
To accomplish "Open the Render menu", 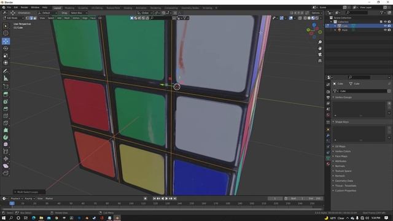I will [25, 7].
